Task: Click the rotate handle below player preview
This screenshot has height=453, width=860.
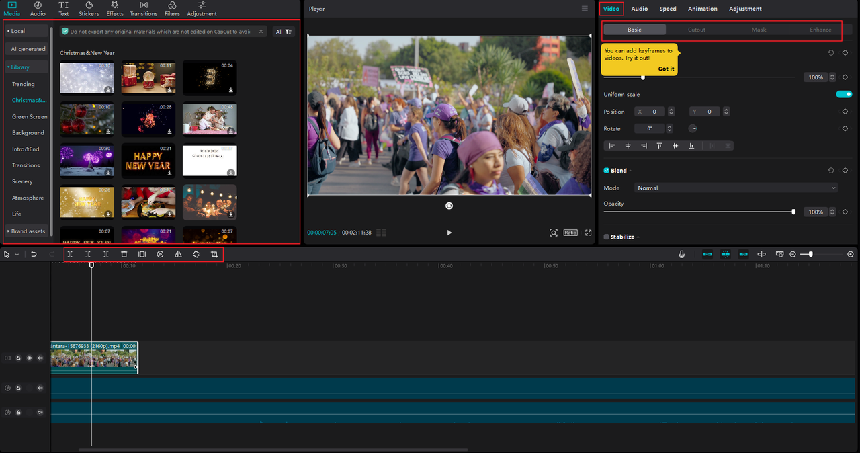Action: tap(449, 206)
